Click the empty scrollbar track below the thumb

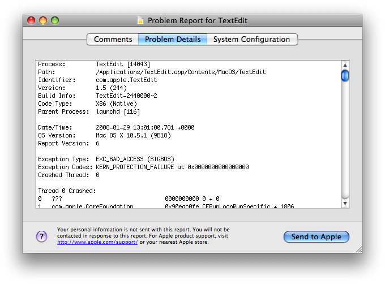(345, 141)
